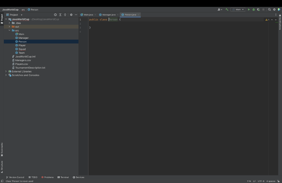Hide the Project tool window with the minus icon

click(x=76, y=15)
